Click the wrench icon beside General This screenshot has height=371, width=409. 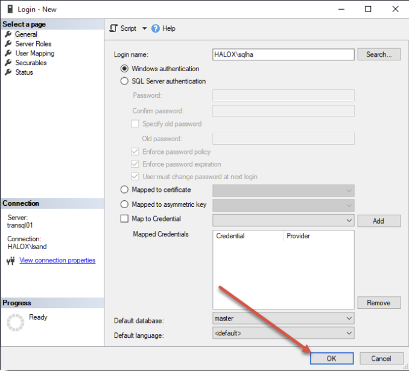(x=8, y=34)
